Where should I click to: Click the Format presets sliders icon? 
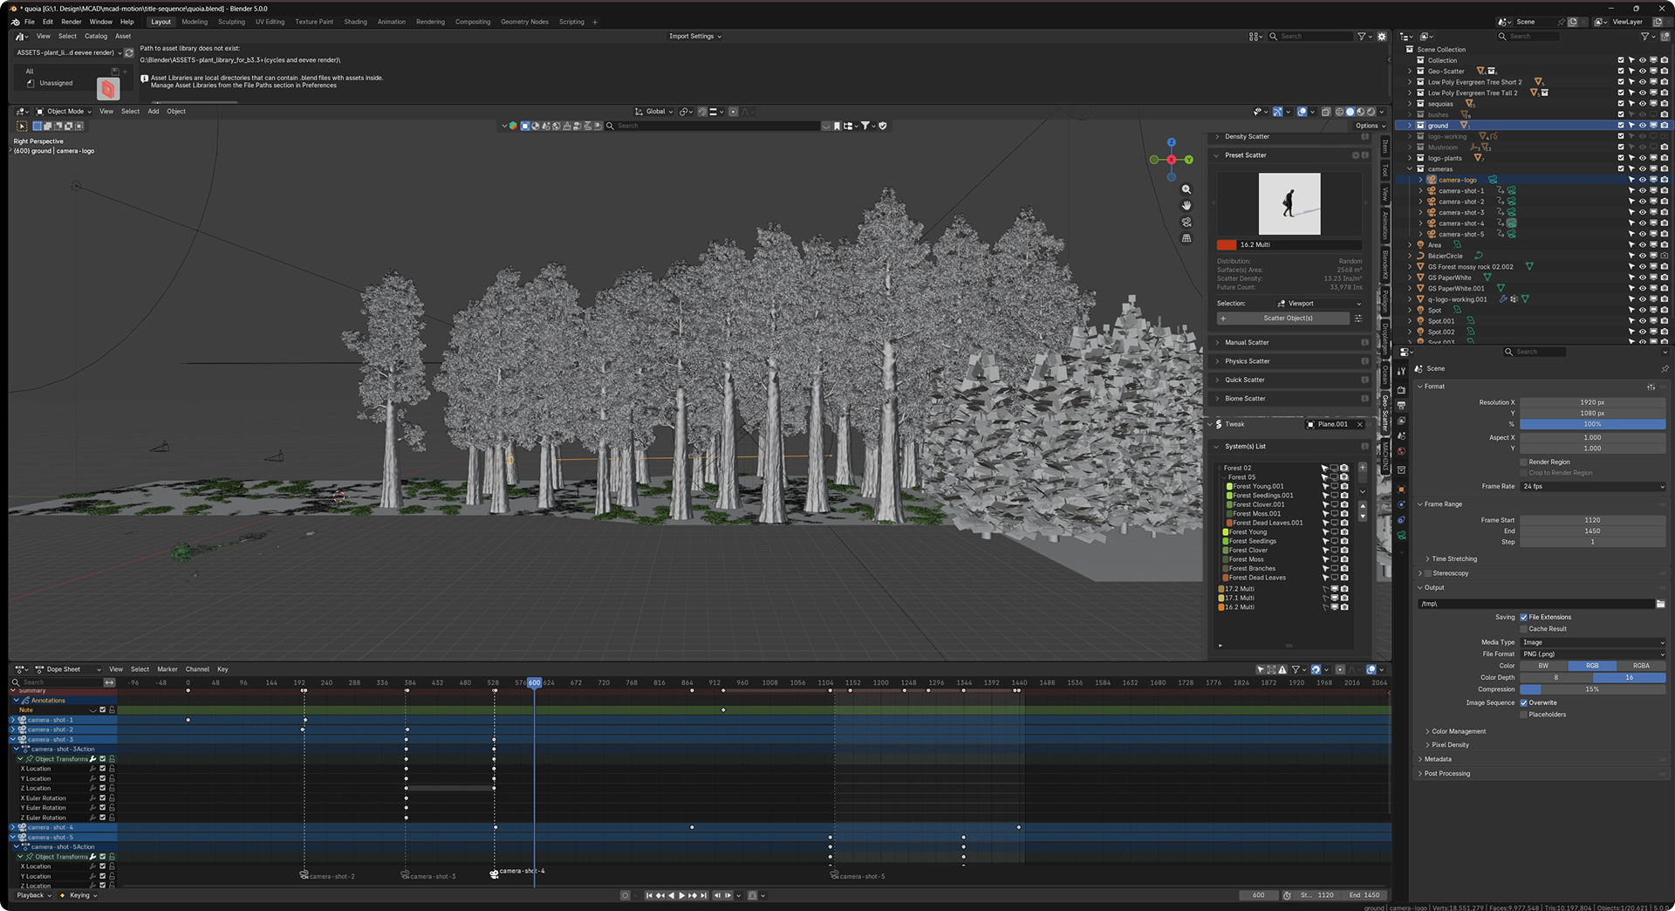click(x=1651, y=387)
